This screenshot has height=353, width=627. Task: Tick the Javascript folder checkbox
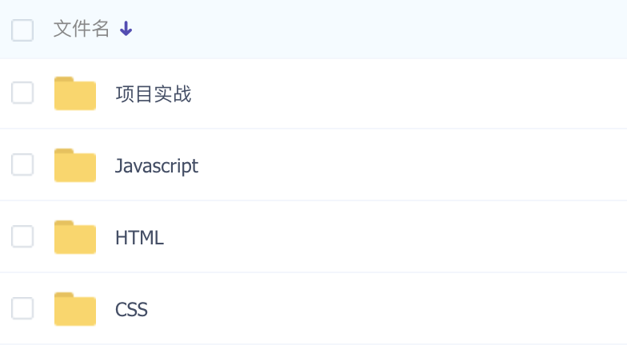22,165
